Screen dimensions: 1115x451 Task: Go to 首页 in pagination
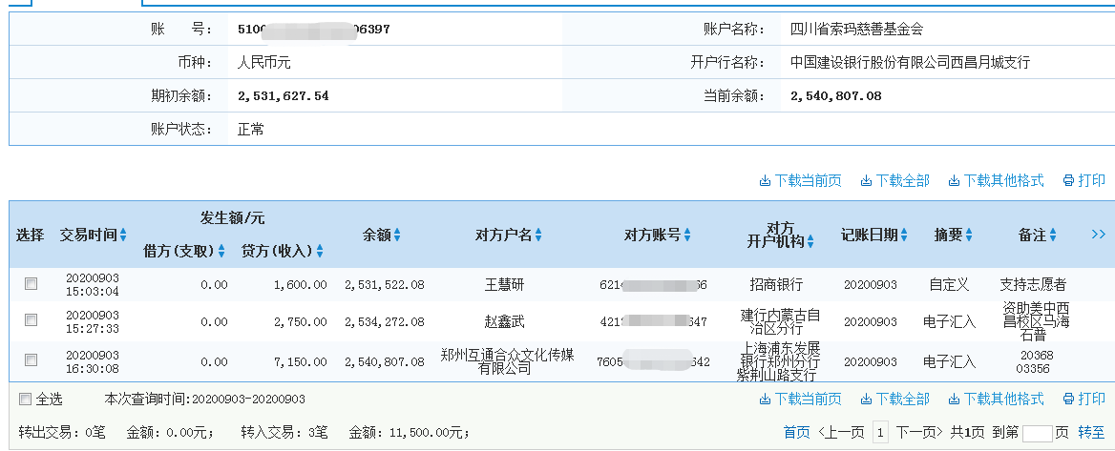click(796, 432)
